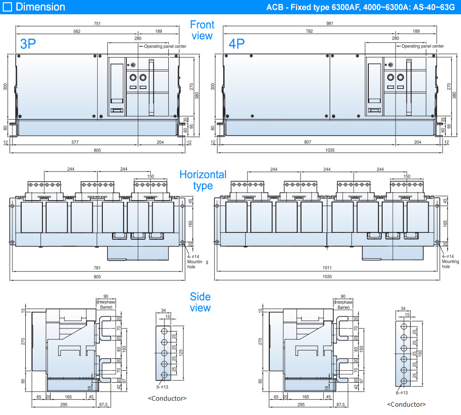
Task: Select the large 3P label
Action: [x=28, y=44]
